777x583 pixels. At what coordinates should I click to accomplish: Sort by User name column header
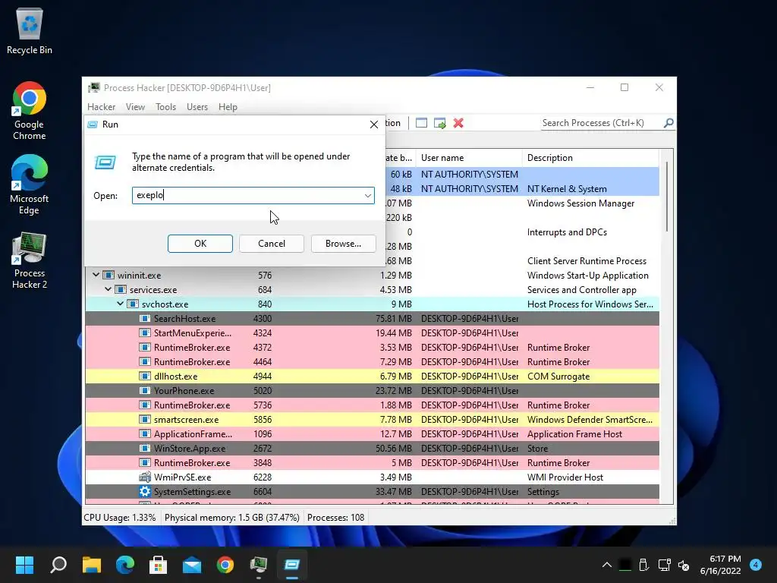tap(469, 158)
